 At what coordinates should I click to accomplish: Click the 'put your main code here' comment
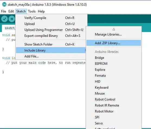tap(46, 63)
